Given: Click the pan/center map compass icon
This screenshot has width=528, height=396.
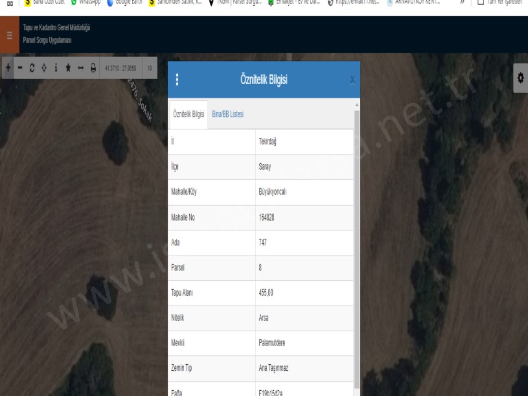Looking at the screenshot, I should pyautogui.click(x=44, y=67).
